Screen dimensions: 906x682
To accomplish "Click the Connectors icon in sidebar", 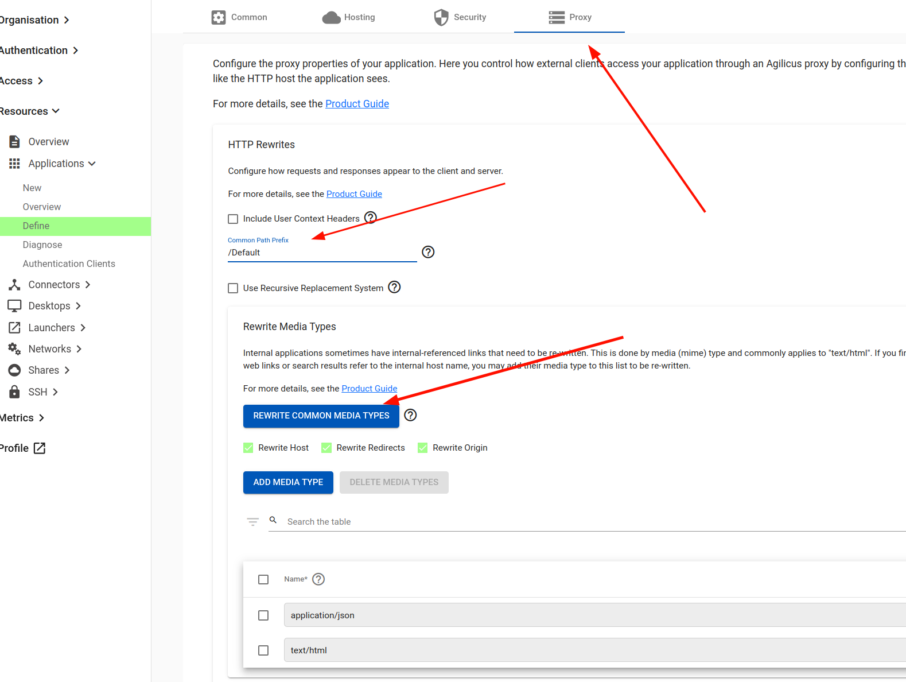I will pyautogui.click(x=14, y=285).
